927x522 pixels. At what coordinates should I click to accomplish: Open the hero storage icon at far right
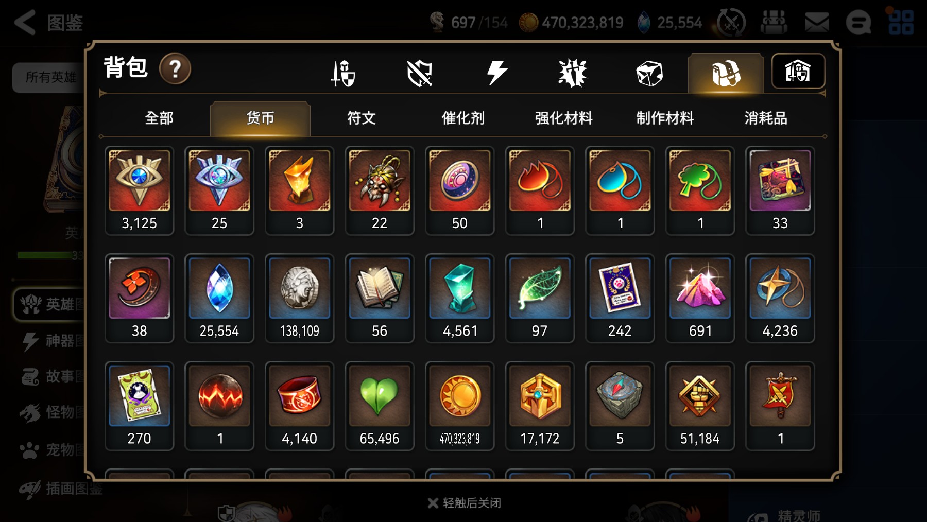[x=798, y=71]
